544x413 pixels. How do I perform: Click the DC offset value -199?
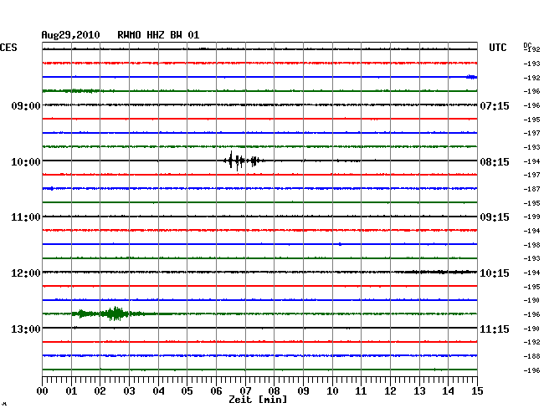(x=531, y=217)
